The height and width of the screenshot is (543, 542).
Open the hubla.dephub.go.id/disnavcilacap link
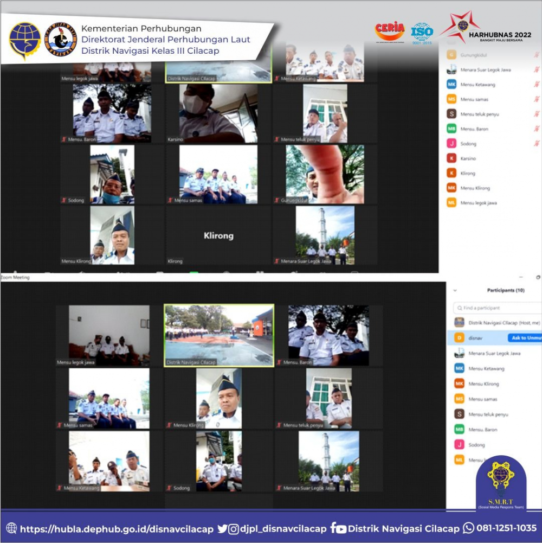pos(117,529)
